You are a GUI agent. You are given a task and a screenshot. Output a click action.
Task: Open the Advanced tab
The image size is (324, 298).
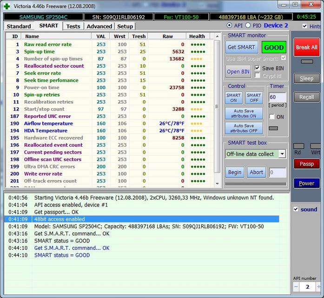click(99, 26)
